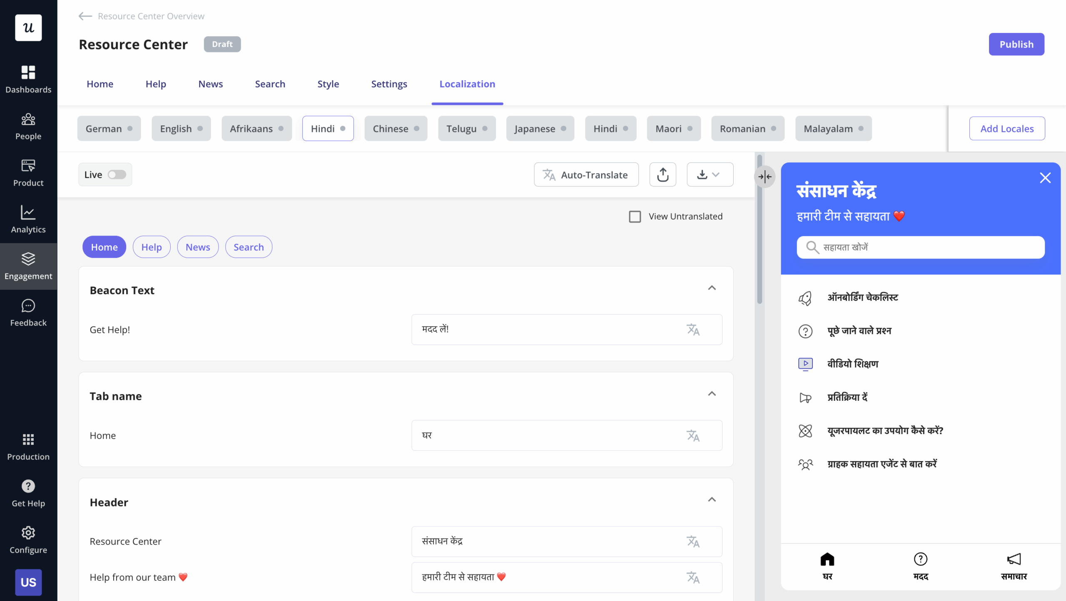This screenshot has height=601, width=1066.
Task: Click the upload/import icon near Auto-Translate
Action: 663,174
